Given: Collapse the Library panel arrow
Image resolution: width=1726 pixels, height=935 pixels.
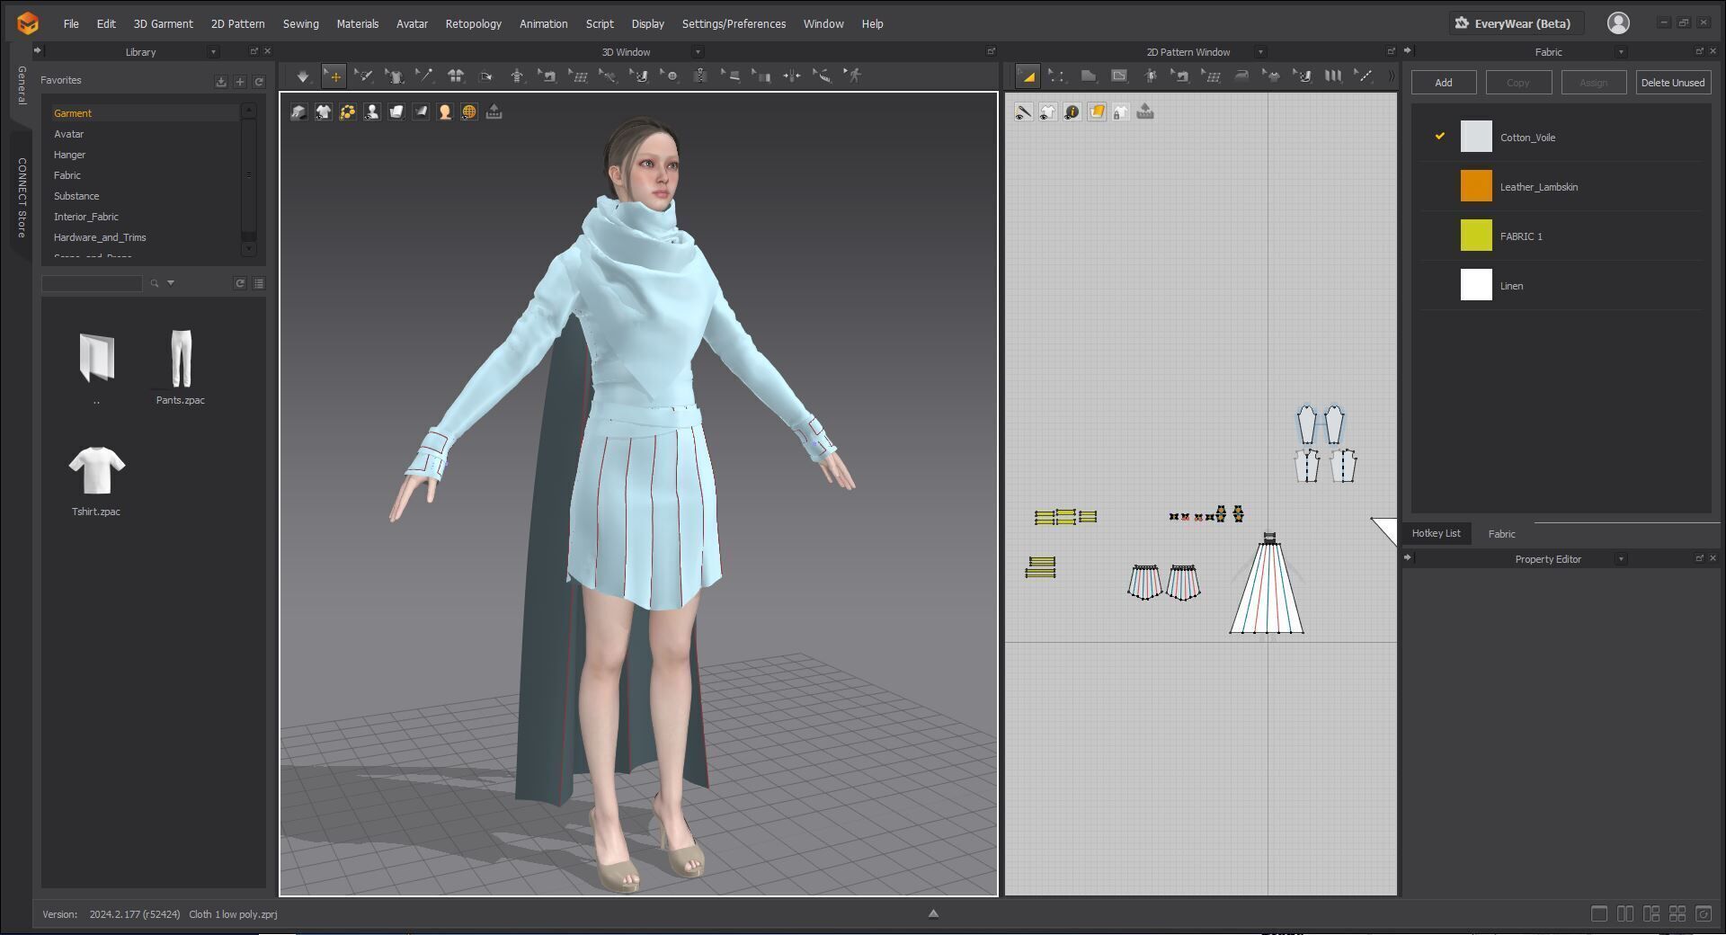Looking at the screenshot, I should coord(38,51).
